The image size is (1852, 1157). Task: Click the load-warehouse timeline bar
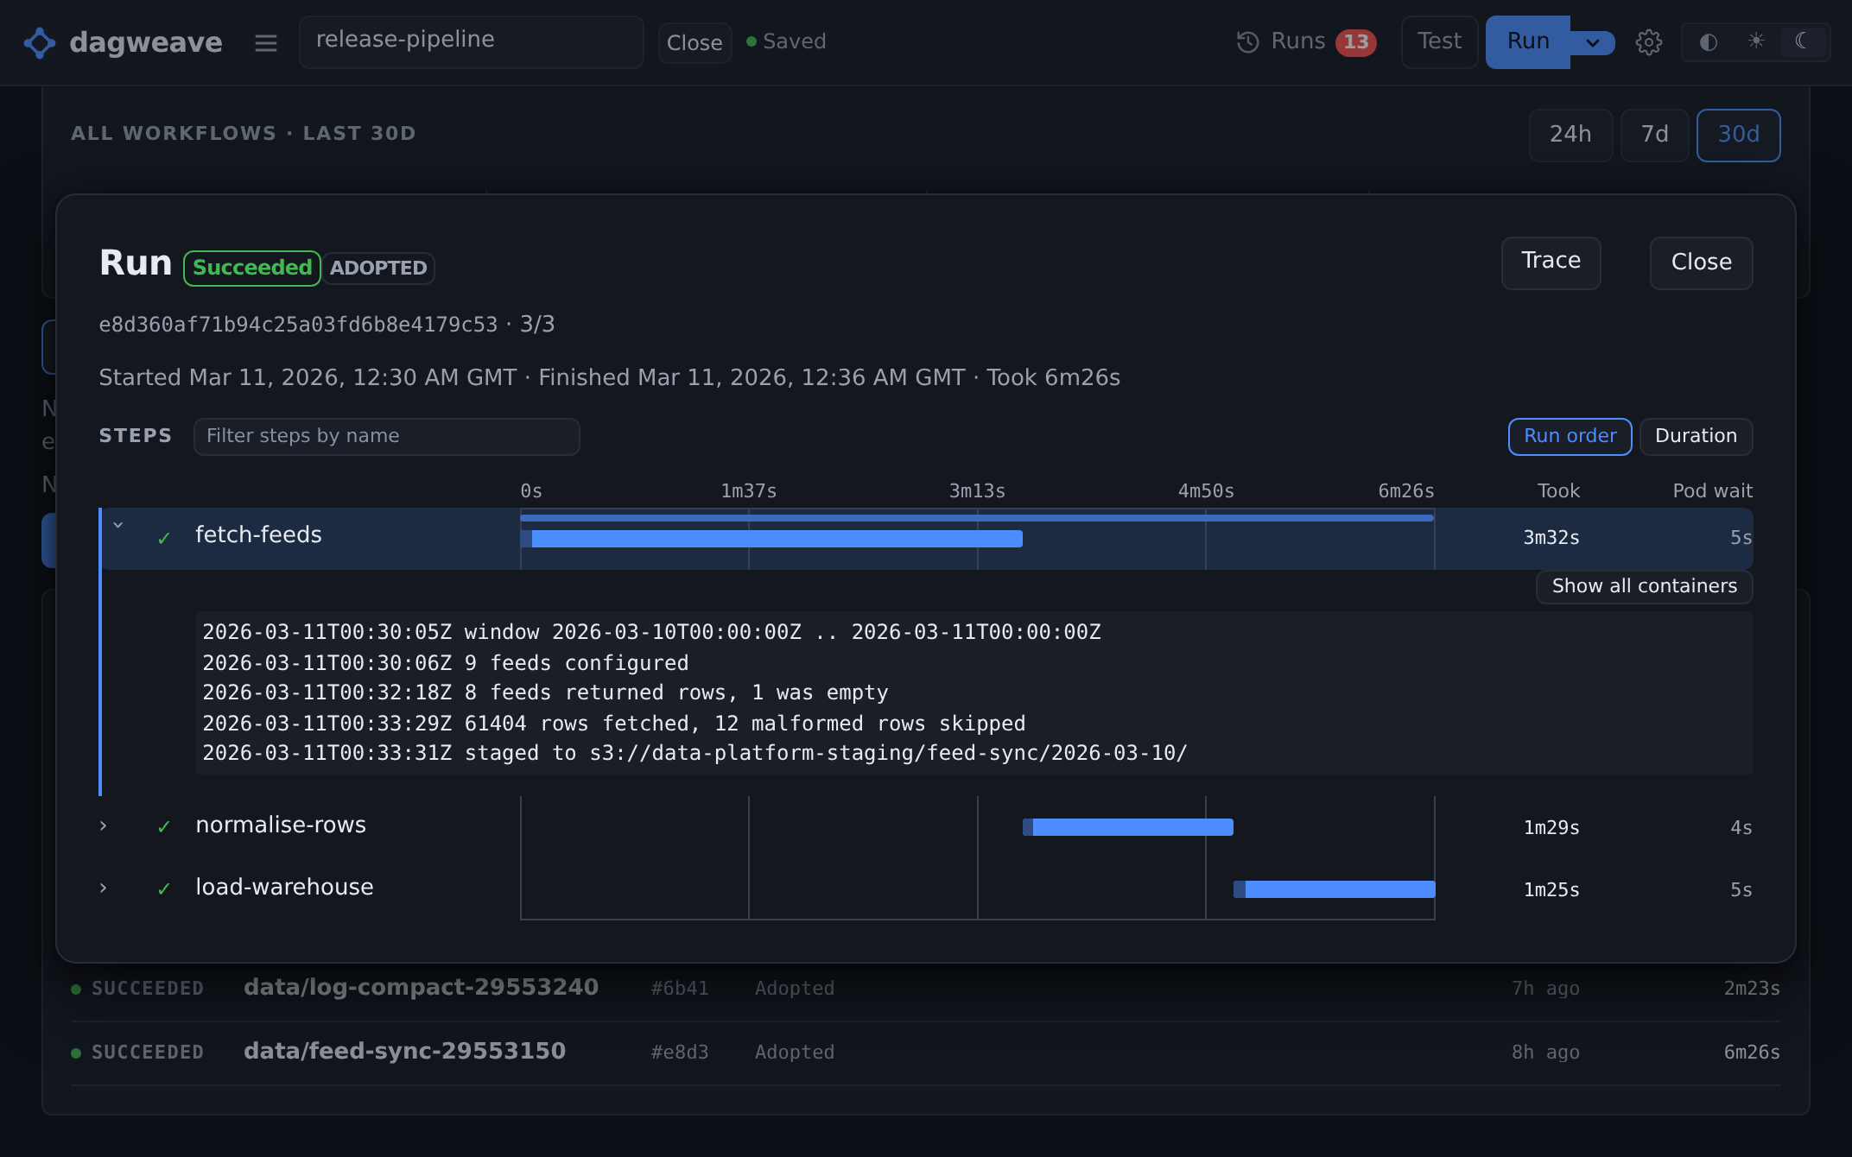pos(1335,889)
